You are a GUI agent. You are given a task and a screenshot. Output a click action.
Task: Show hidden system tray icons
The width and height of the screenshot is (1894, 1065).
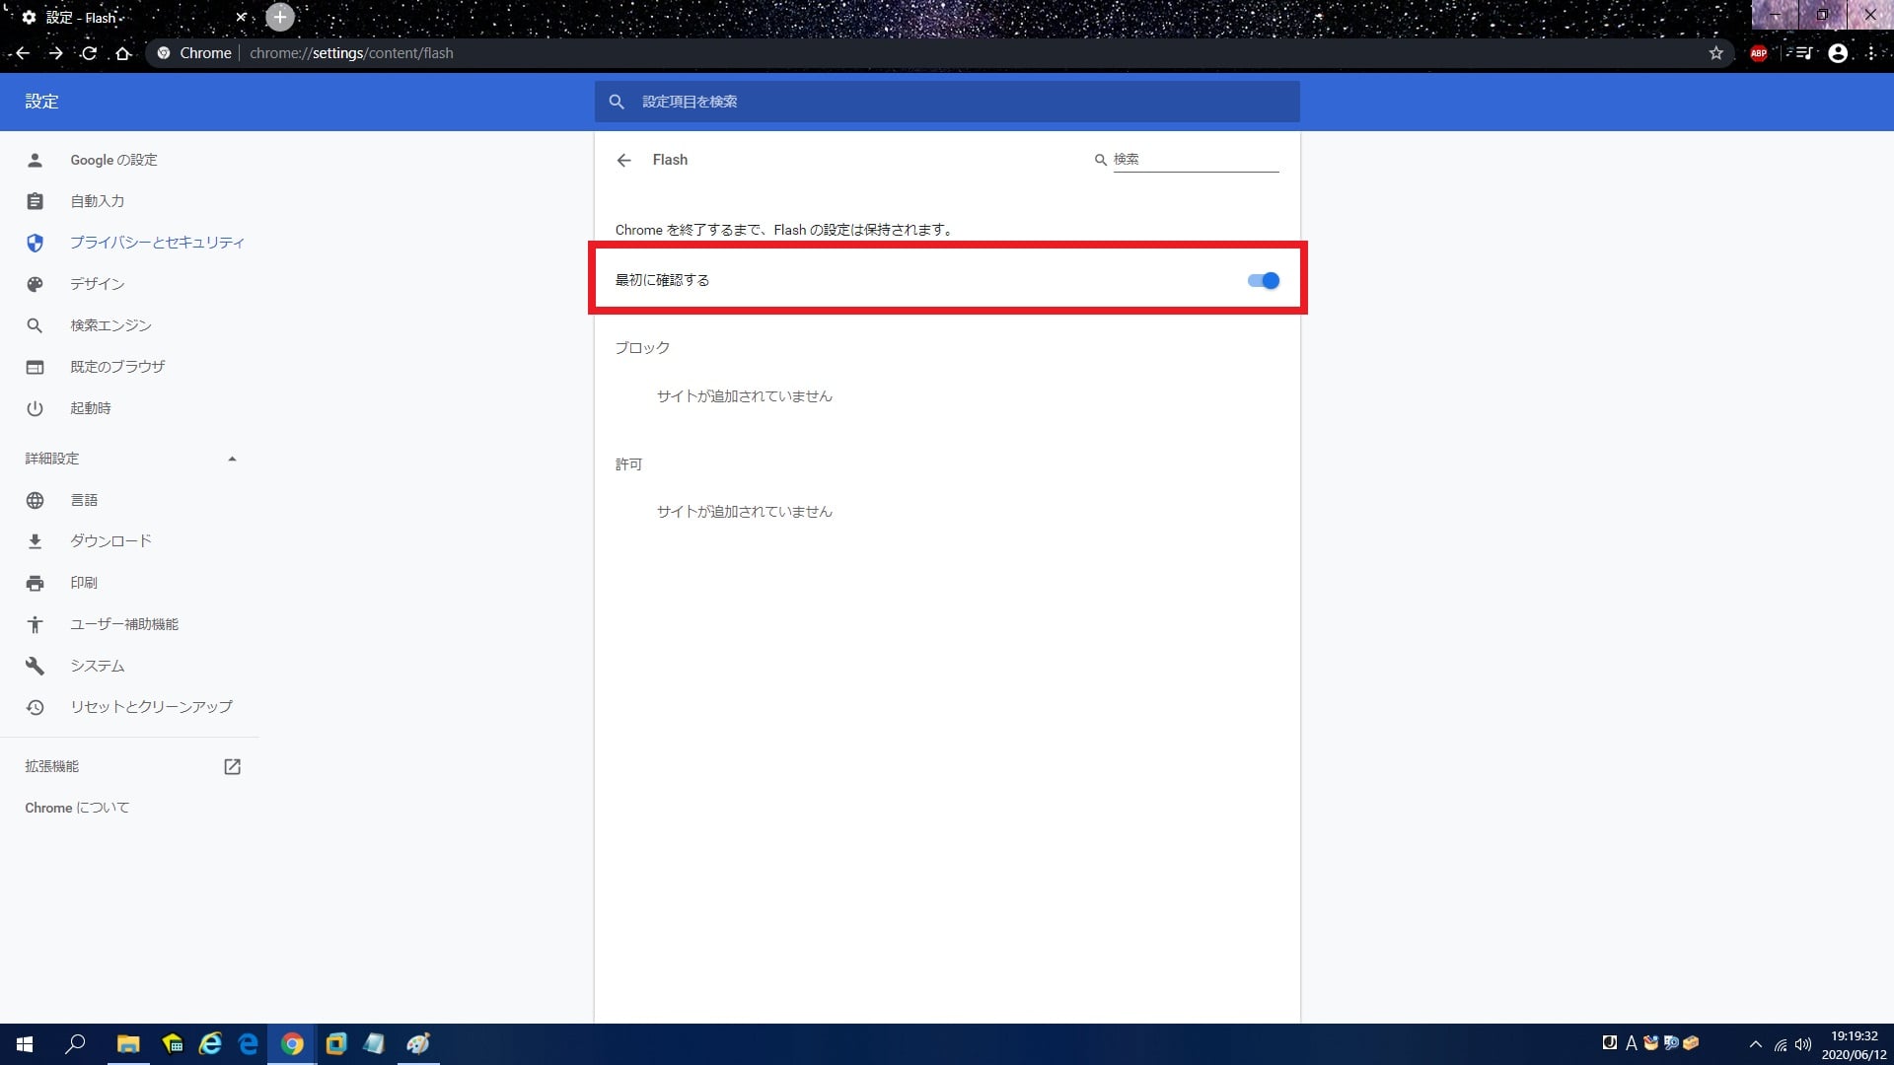coord(1755,1044)
